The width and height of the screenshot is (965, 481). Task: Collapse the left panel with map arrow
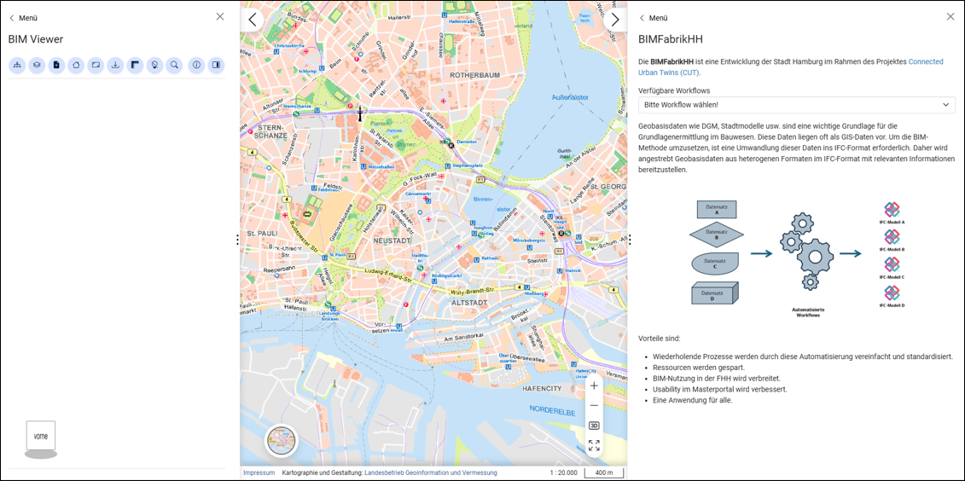[x=252, y=19]
